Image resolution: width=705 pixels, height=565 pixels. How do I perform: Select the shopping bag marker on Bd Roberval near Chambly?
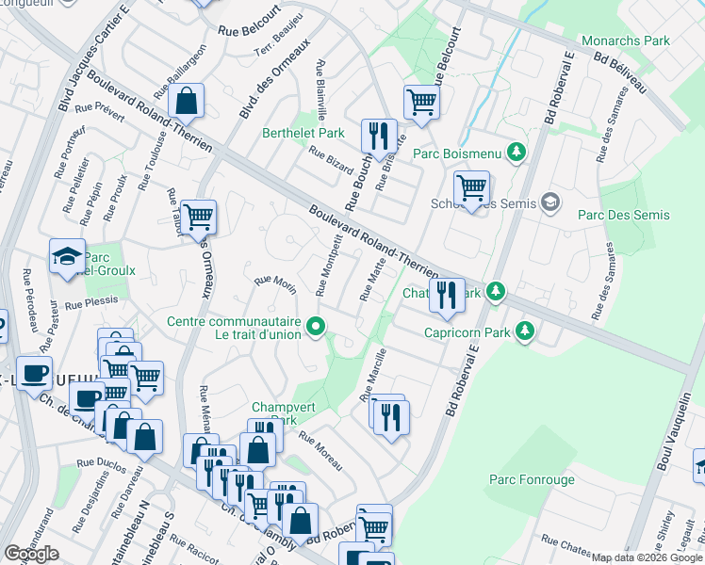point(301,522)
